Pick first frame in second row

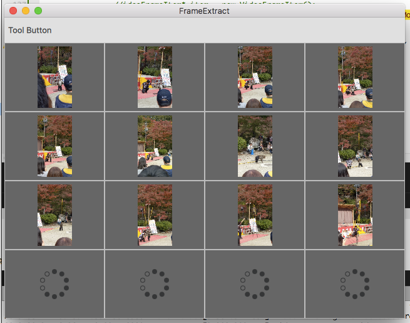coord(54,146)
